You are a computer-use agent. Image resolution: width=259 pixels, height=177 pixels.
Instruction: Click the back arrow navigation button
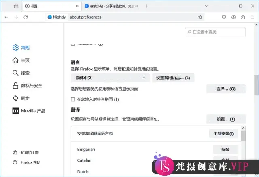click(x=6, y=17)
